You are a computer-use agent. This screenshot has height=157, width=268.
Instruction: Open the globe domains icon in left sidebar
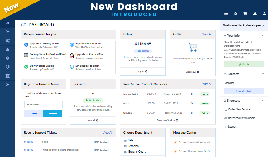(7, 58)
